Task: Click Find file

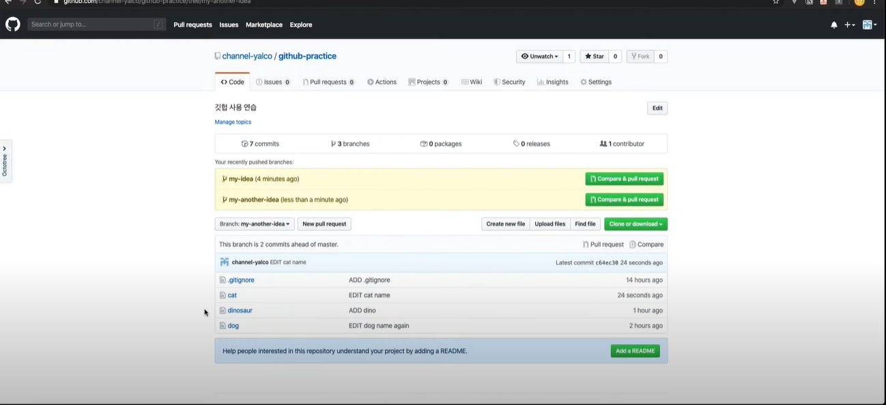Action: pyautogui.click(x=585, y=224)
